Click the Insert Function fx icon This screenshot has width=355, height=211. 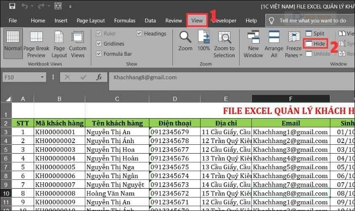(x=99, y=77)
